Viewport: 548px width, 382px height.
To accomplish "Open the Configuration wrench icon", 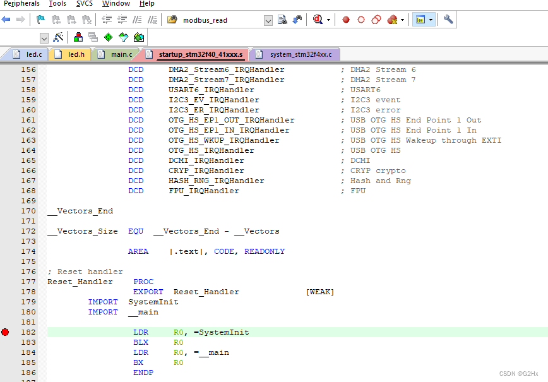I will pyautogui.click(x=448, y=19).
